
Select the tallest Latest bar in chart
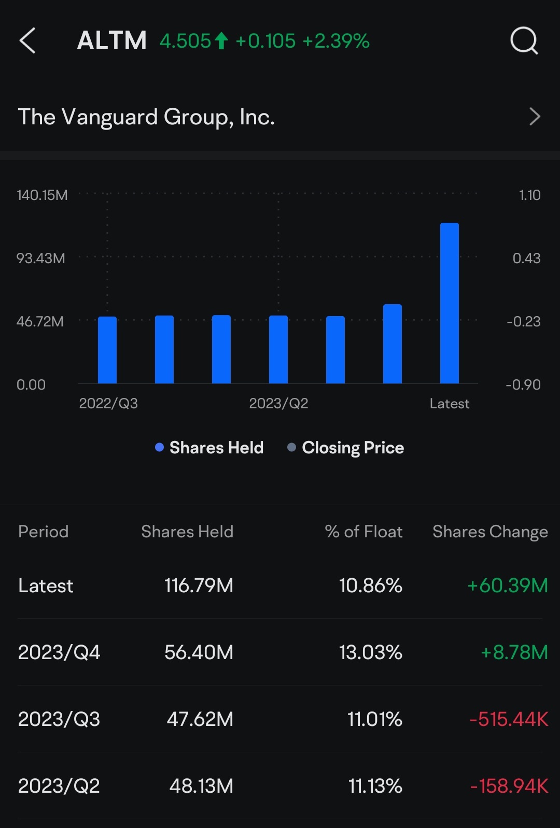click(x=450, y=303)
